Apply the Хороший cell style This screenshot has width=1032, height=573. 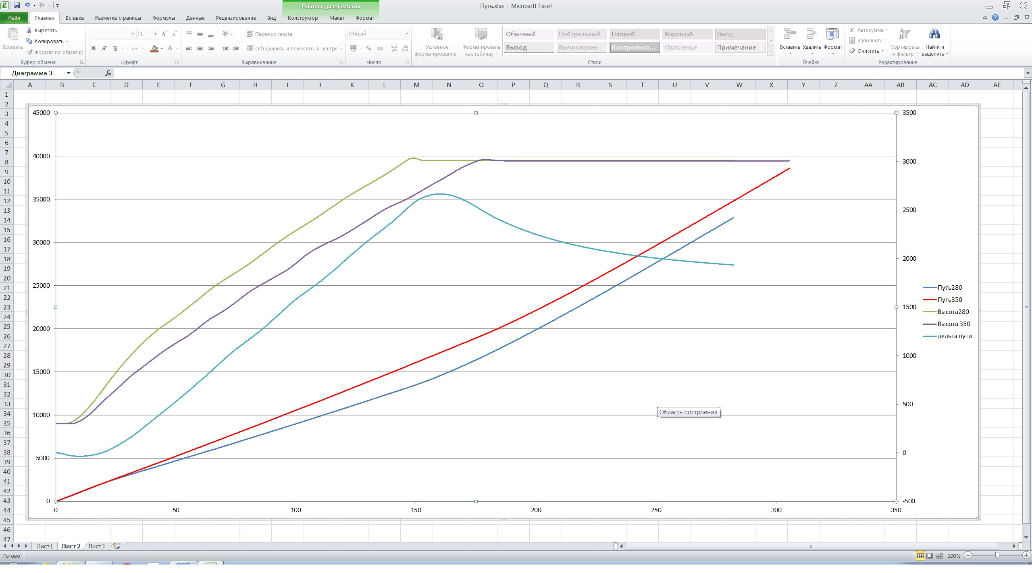tap(687, 34)
